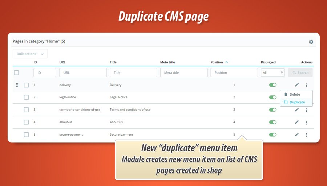Focus the Title filter input field
The image size is (327, 186).
(x=133, y=73)
